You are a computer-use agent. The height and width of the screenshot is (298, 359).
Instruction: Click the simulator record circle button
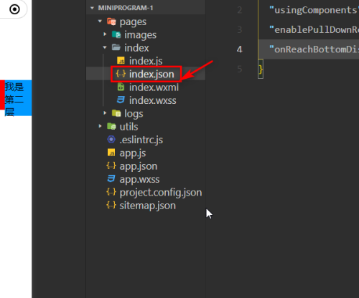click(14, 9)
